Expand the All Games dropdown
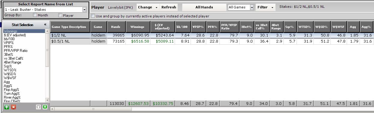Viewport: 374px width, 113px height. coord(252,7)
